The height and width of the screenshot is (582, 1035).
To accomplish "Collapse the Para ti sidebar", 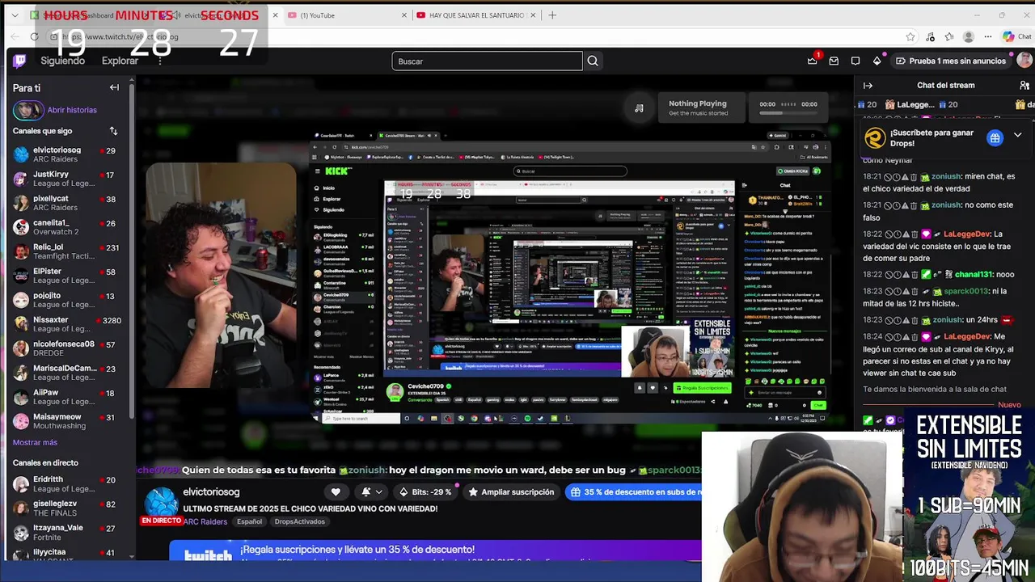I will (114, 87).
